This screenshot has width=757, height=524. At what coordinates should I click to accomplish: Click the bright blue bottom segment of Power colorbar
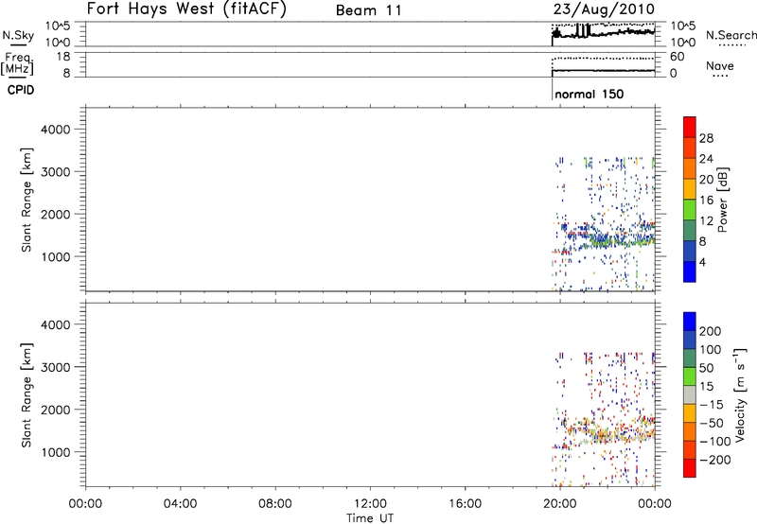coord(690,271)
